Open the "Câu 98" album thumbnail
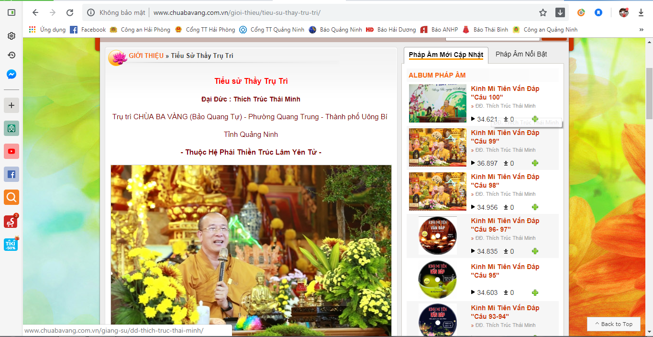The width and height of the screenshot is (653, 337). [x=437, y=191]
